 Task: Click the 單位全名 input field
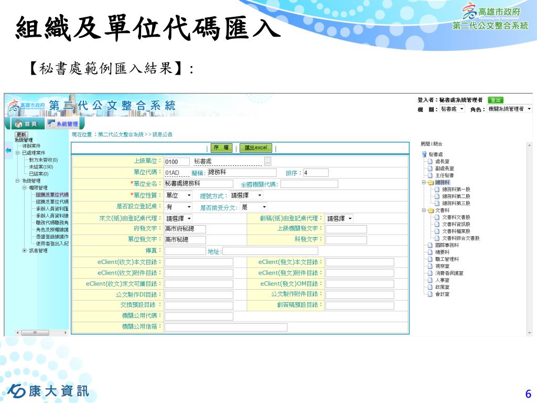coord(199,184)
